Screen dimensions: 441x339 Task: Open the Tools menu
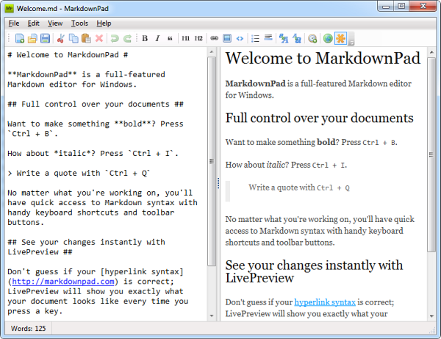(x=79, y=24)
